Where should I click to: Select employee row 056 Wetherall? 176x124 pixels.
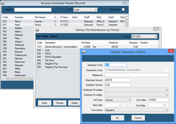click(18, 45)
